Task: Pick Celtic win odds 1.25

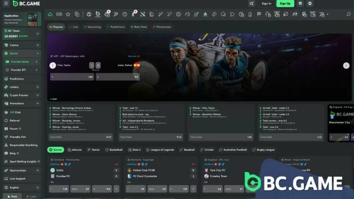Action: [59, 189]
